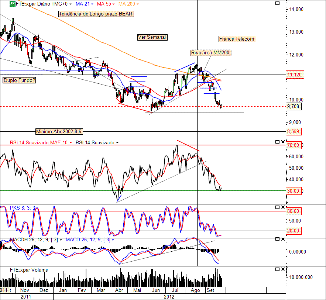Maximize the MACD pane
326x300 pixels.
[277, 239]
